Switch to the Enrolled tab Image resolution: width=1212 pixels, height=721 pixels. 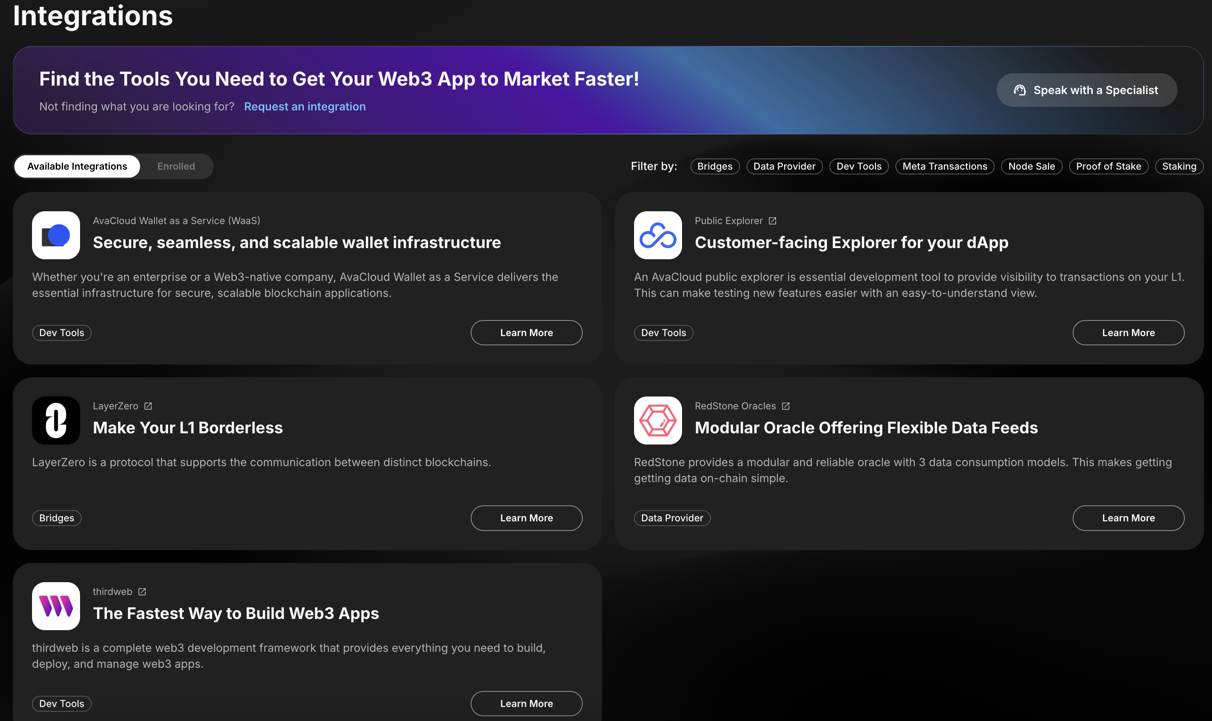[x=176, y=166]
